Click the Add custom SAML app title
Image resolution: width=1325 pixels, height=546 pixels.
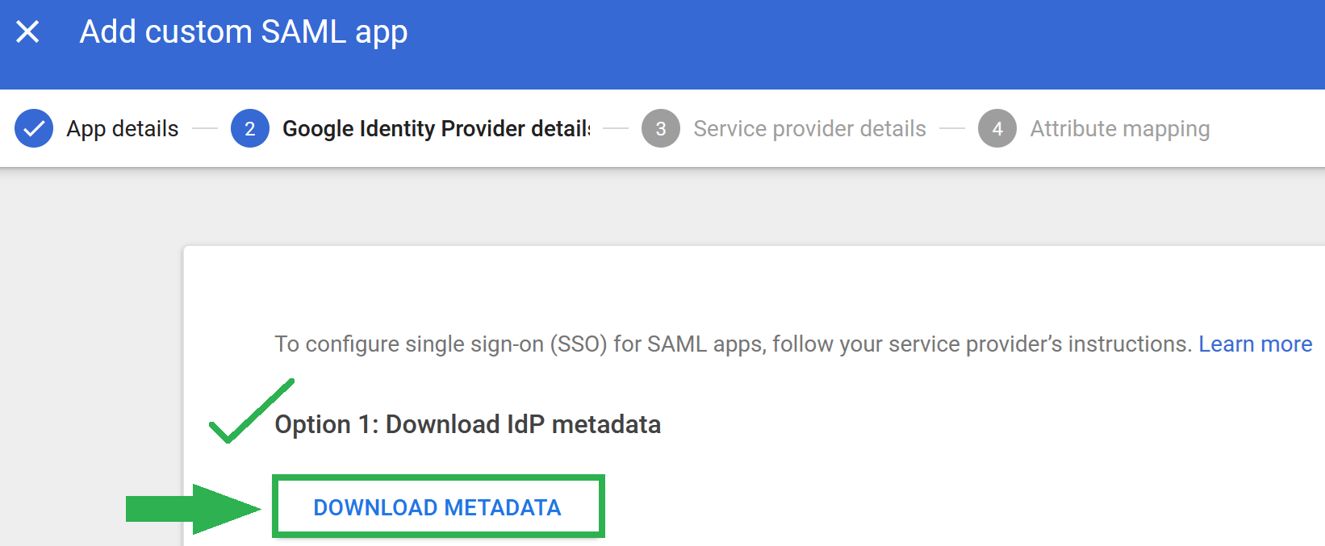point(244,32)
